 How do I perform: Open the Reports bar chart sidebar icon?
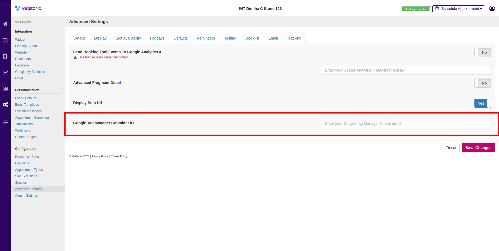[x=5, y=88]
